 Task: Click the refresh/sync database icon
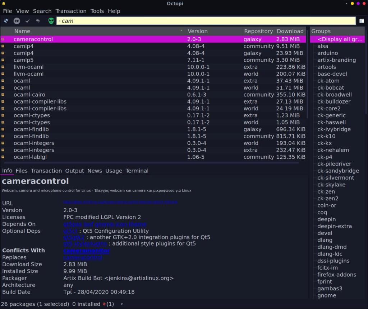[6, 21]
